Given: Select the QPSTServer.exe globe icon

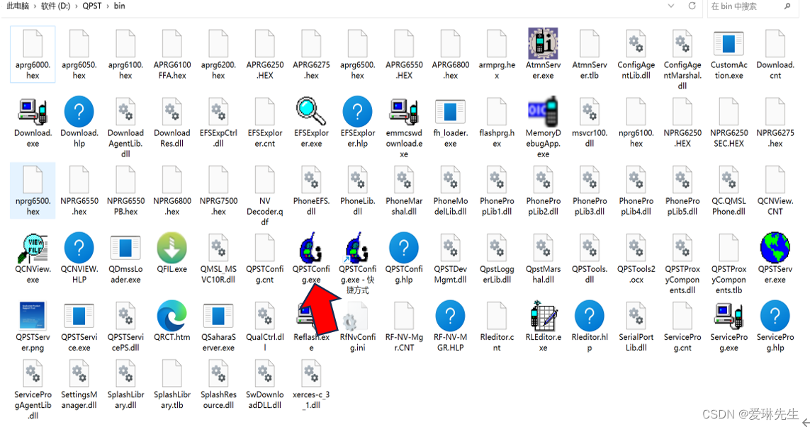Looking at the screenshot, I should (x=775, y=248).
